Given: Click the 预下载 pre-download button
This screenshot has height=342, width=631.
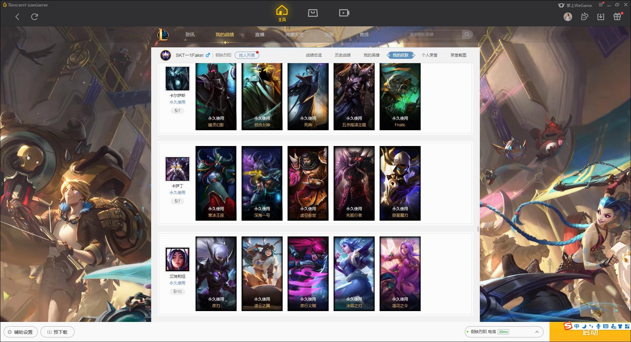Looking at the screenshot, I should 58,332.
